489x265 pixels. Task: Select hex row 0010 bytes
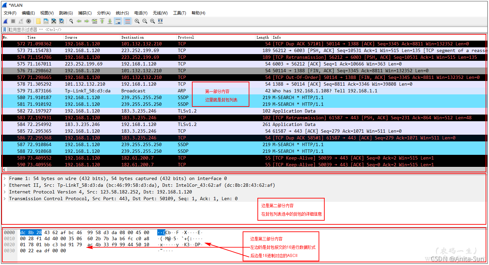click(x=85, y=238)
